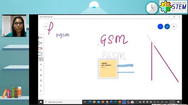The width and height of the screenshot is (188, 105).
Task: Open Microsoft Teams from taskbar
Action: pos(128,102)
